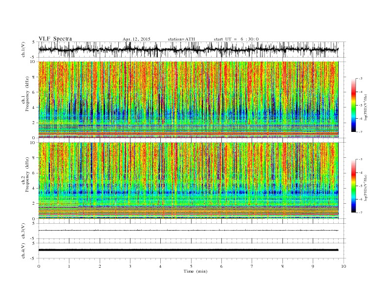Click time axis tick label "1"
The width and height of the screenshot is (387, 299).
click(69, 266)
